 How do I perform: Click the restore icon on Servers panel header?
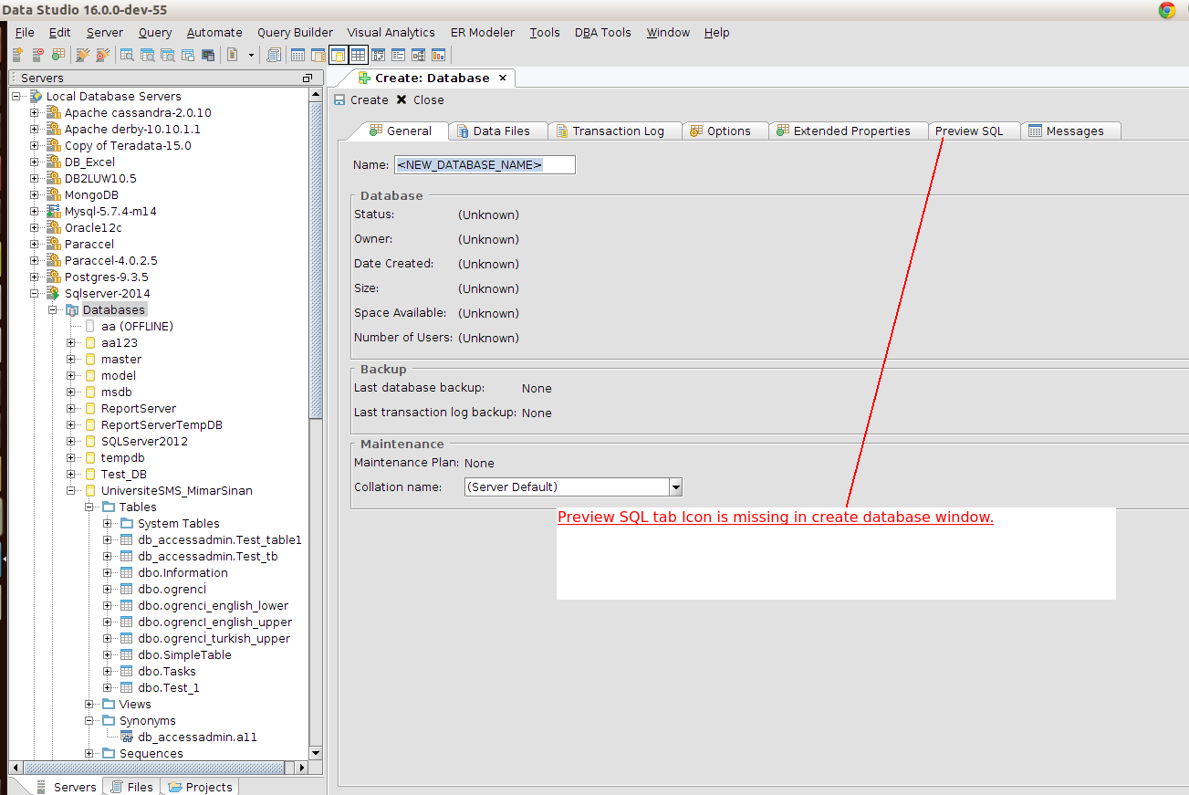(x=308, y=78)
